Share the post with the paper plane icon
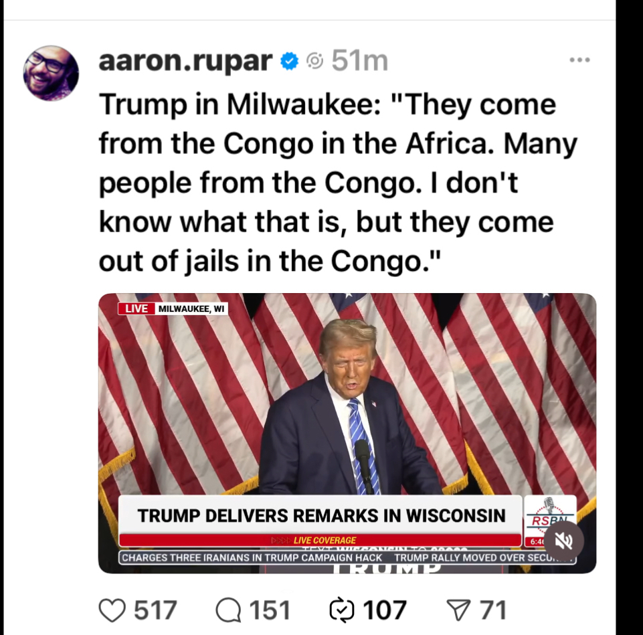Screen dimensions: 643x635 coord(458,610)
